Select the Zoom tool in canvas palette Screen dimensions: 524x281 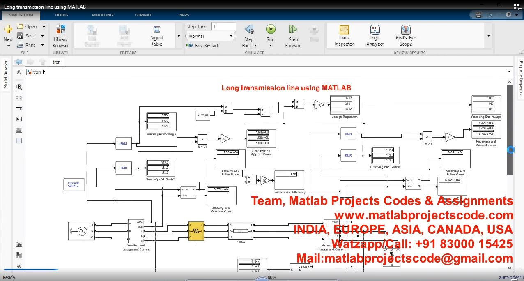[19, 87]
